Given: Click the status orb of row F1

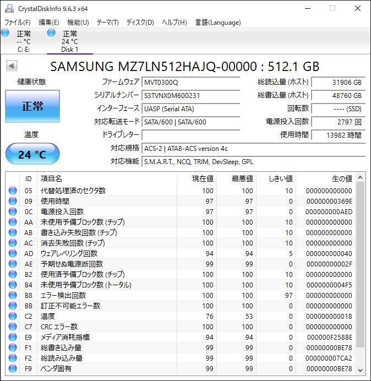Looking at the screenshot, I should click(13, 347).
